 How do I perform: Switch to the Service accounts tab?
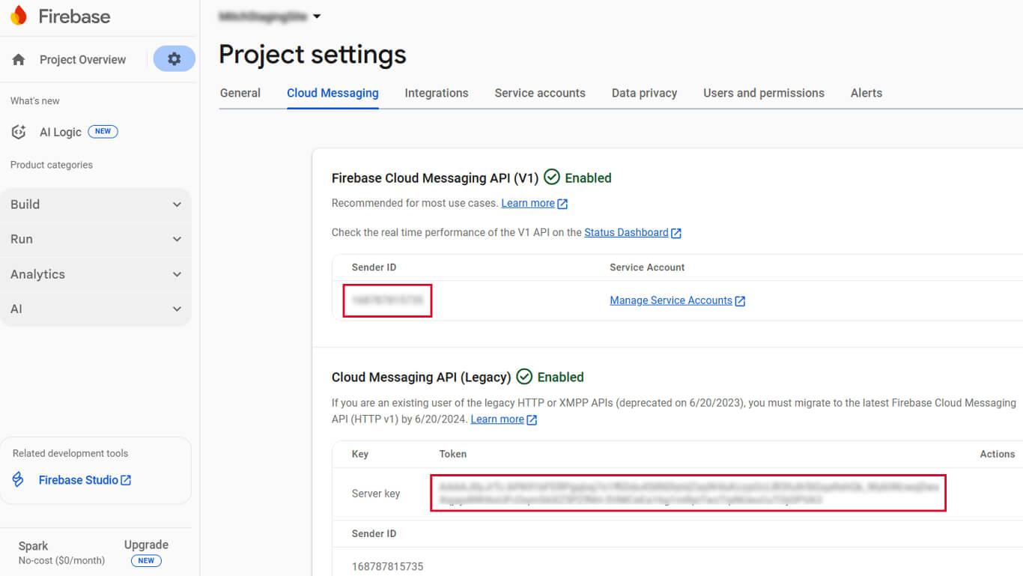click(540, 93)
